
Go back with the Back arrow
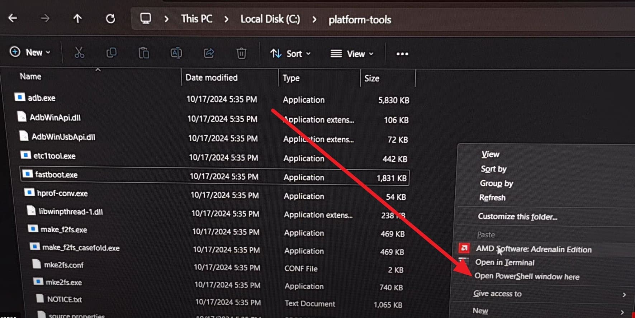[x=13, y=18]
